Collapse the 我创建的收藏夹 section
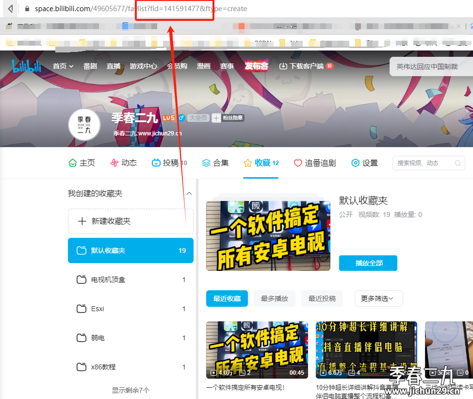This screenshot has height=399, width=473. [x=189, y=194]
